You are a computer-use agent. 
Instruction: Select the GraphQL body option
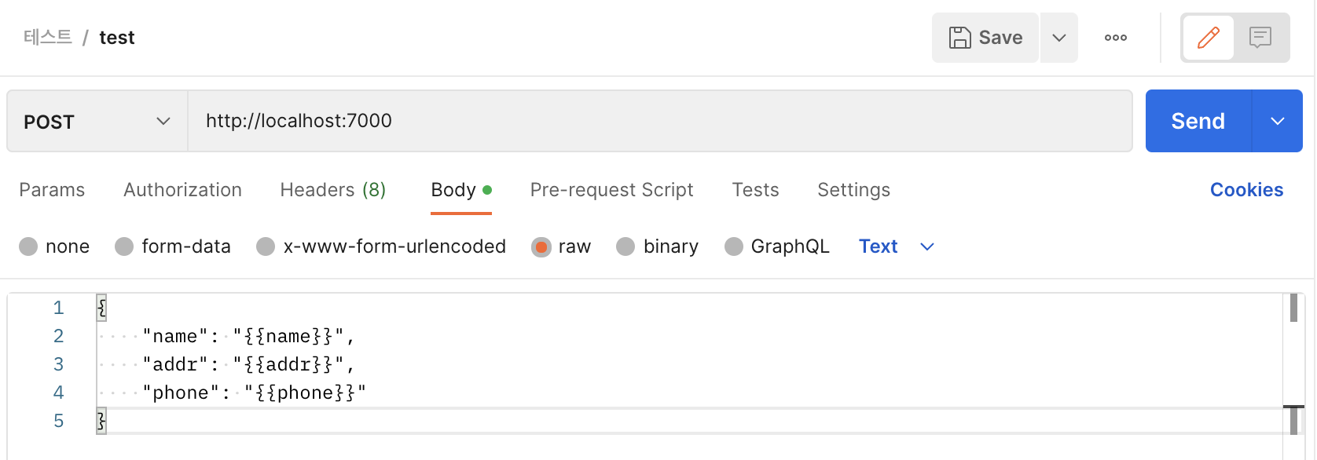coord(733,246)
